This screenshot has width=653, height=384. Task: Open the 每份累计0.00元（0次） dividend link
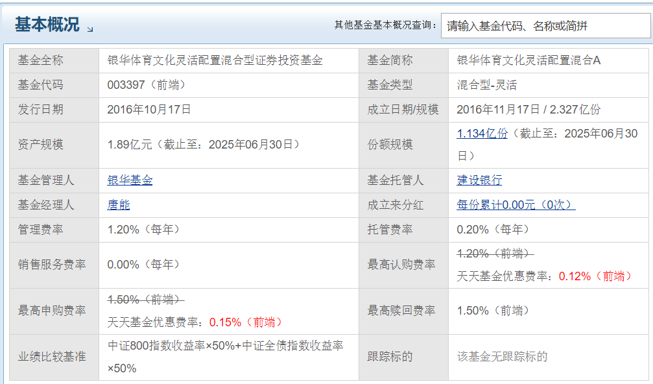tap(516, 205)
